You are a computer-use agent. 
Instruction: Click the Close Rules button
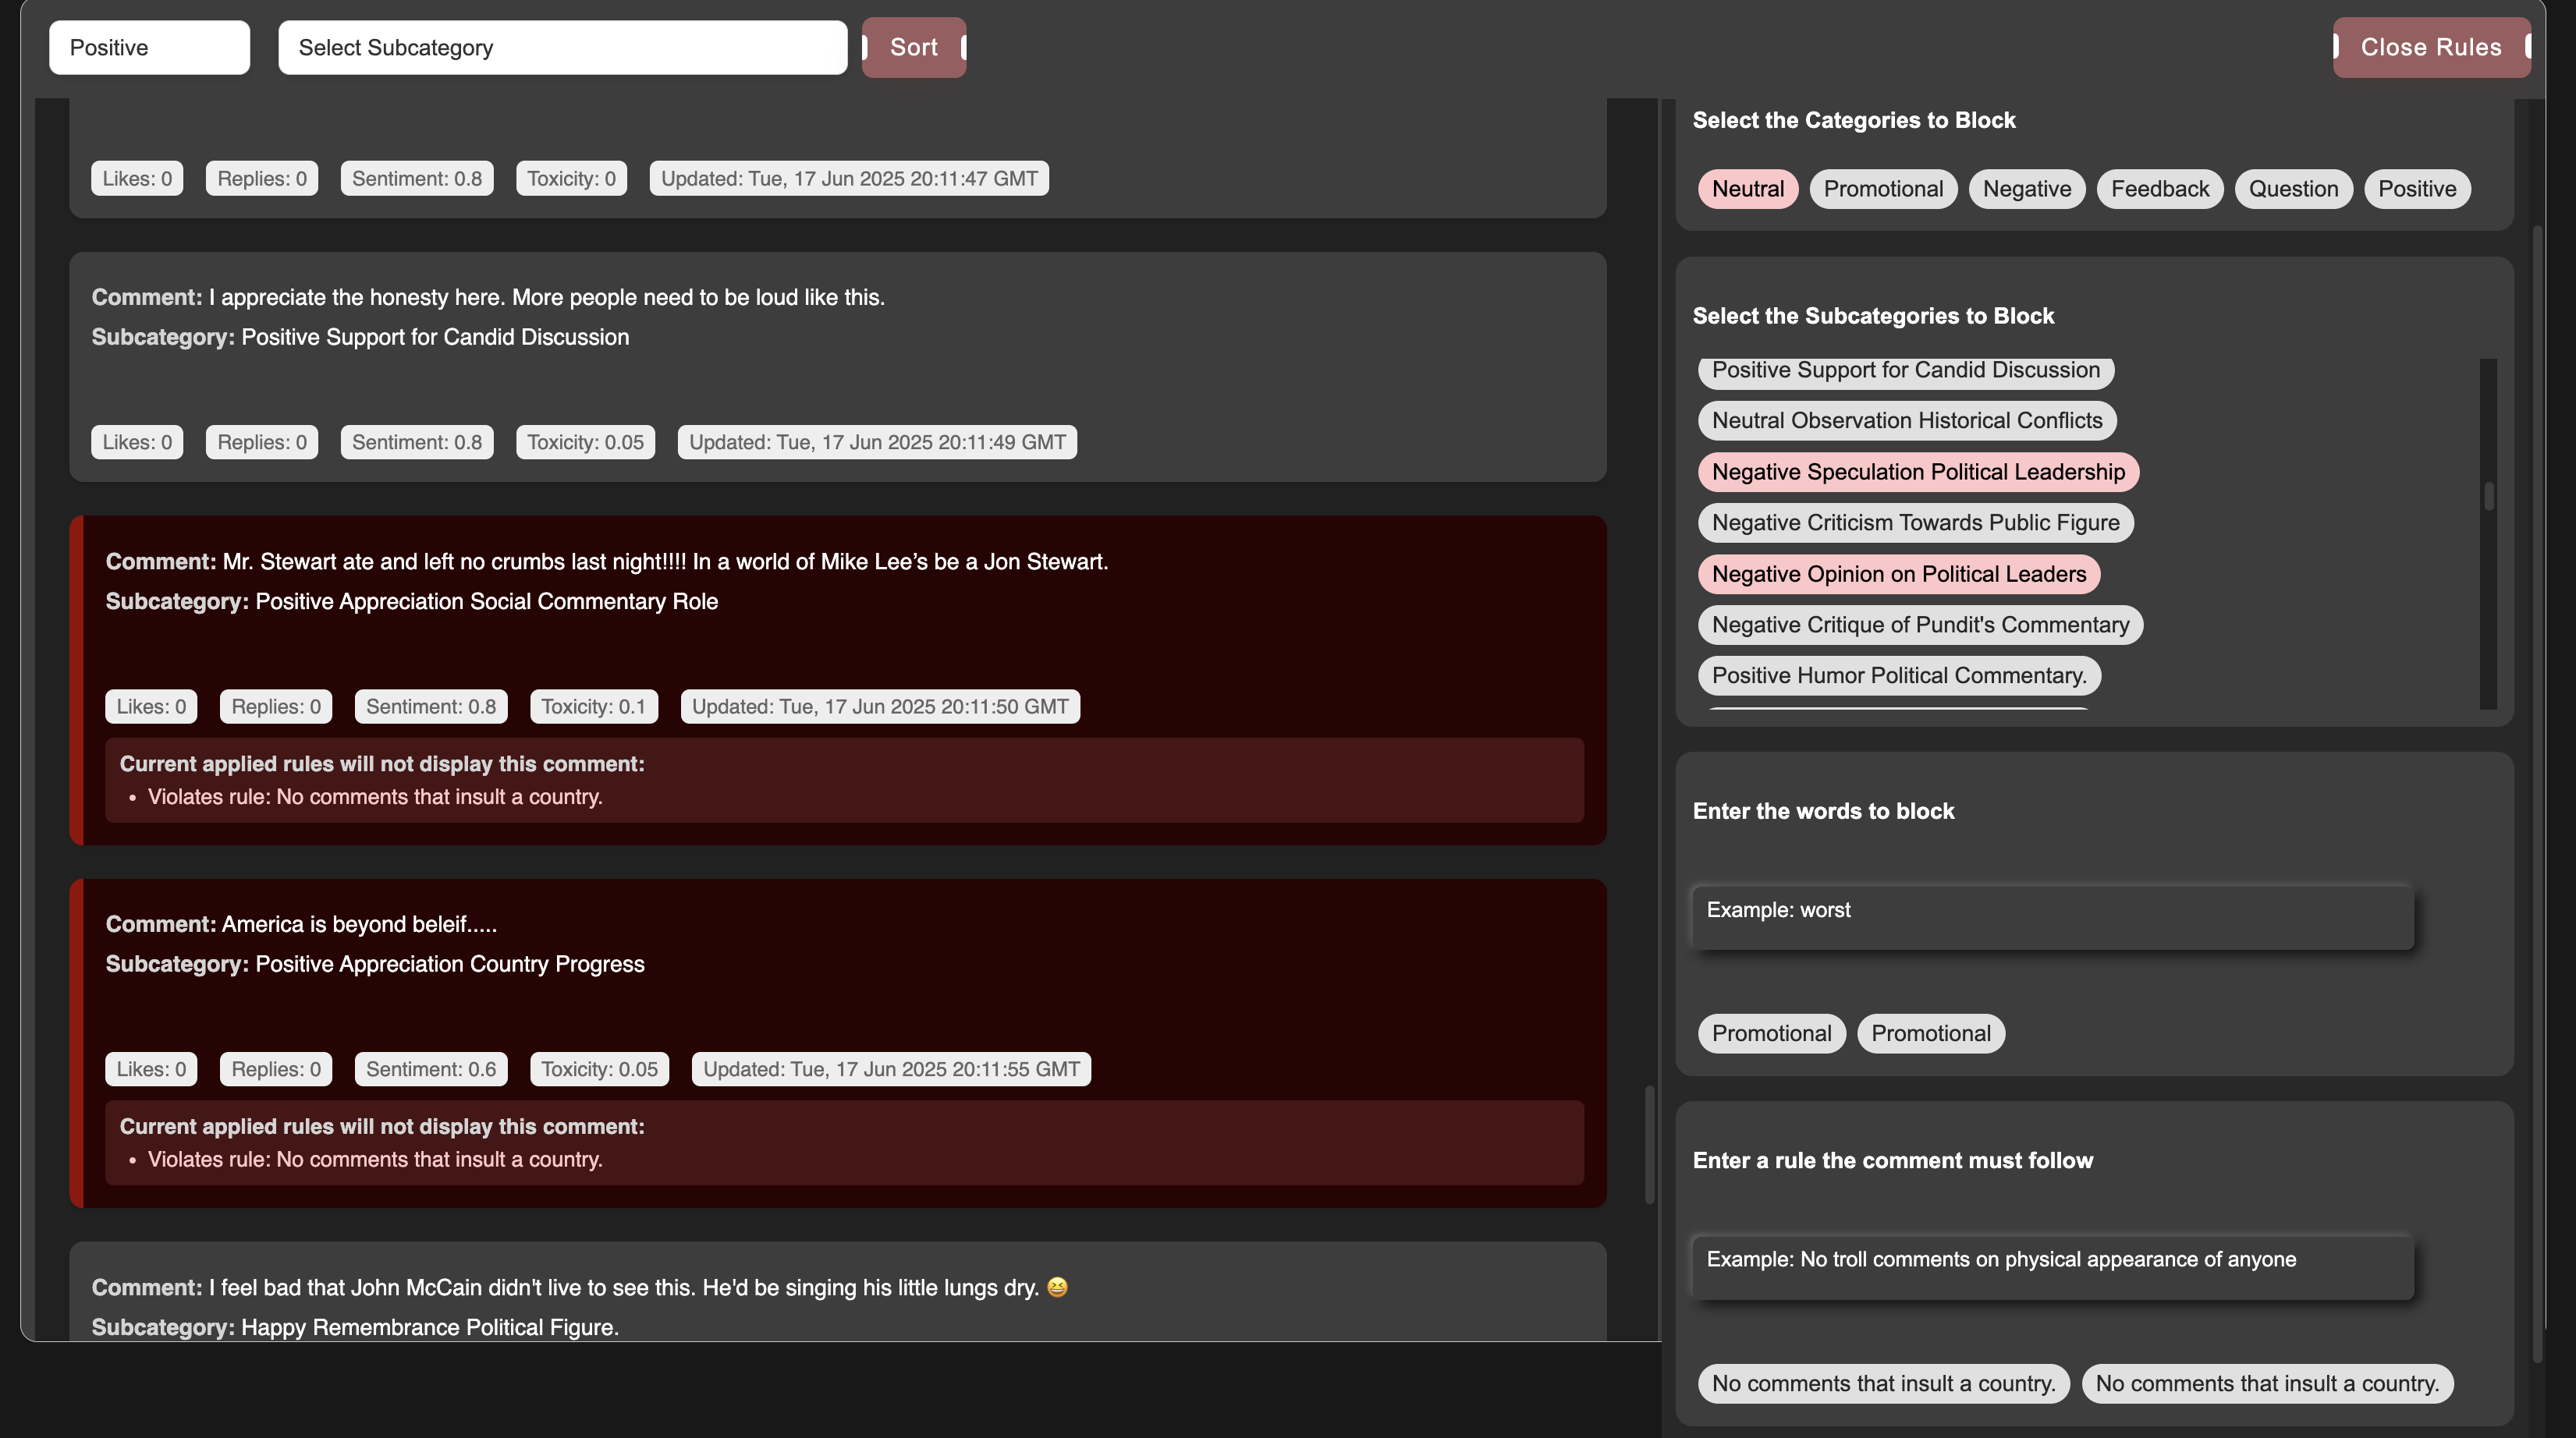click(x=2430, y=47)
